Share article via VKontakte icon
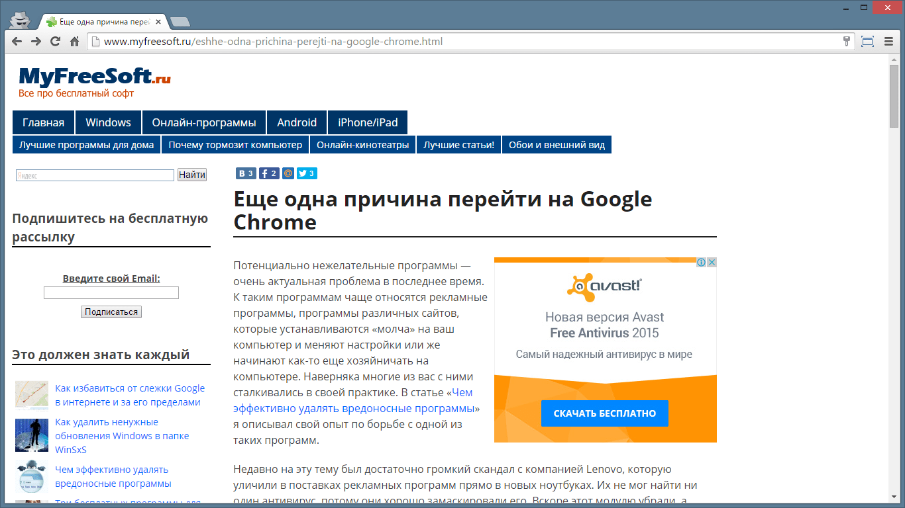 [x=246, y=173]
